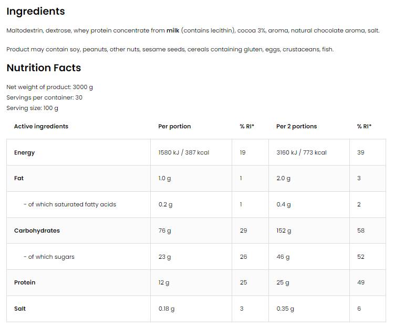Click the Ingredients heading
The height and width of the screenshot is (329, 394).
click(x=36, y=11)
